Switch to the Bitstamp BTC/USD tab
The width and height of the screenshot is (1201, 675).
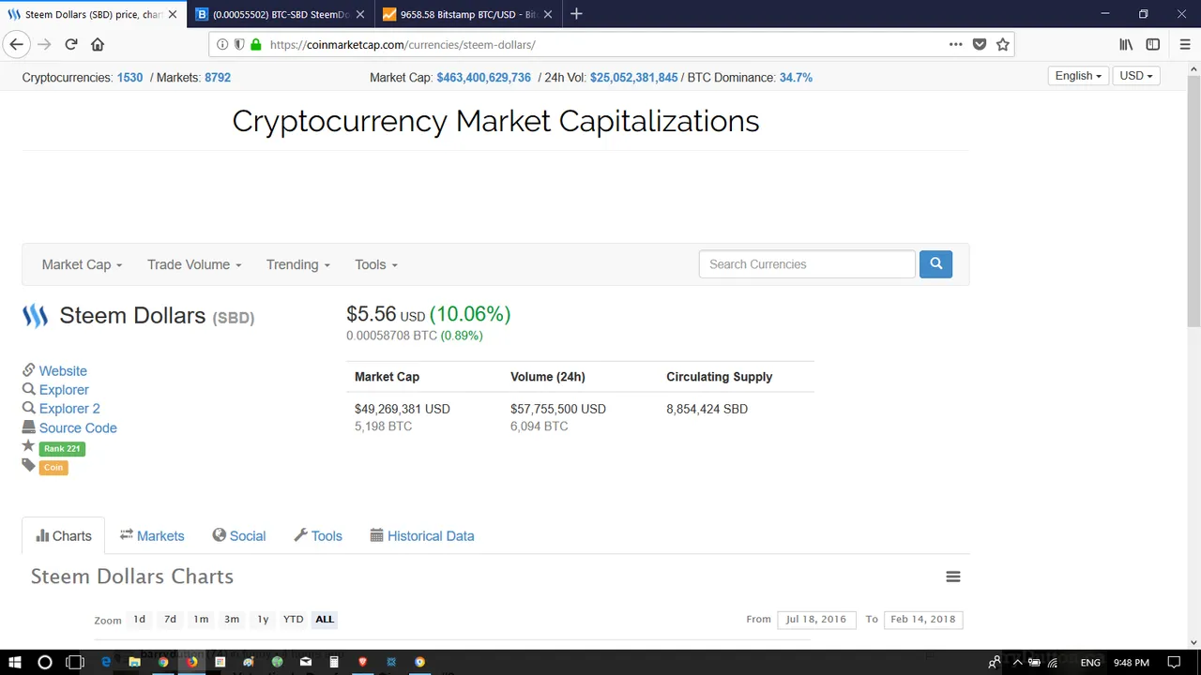click(x=468, y=14)
